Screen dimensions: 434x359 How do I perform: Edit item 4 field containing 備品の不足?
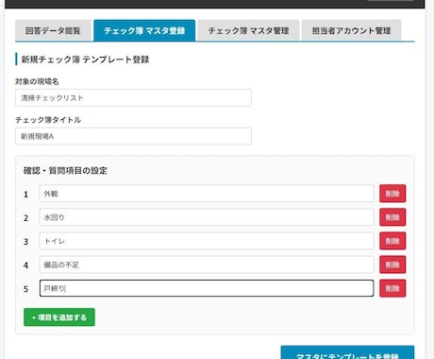[x=207, y=265]
